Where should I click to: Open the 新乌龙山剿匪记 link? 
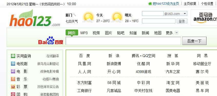(x=48, y=64)
